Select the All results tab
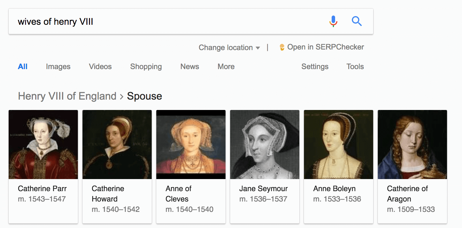Screen dimensions: 462x228 (x=22, y=66)
